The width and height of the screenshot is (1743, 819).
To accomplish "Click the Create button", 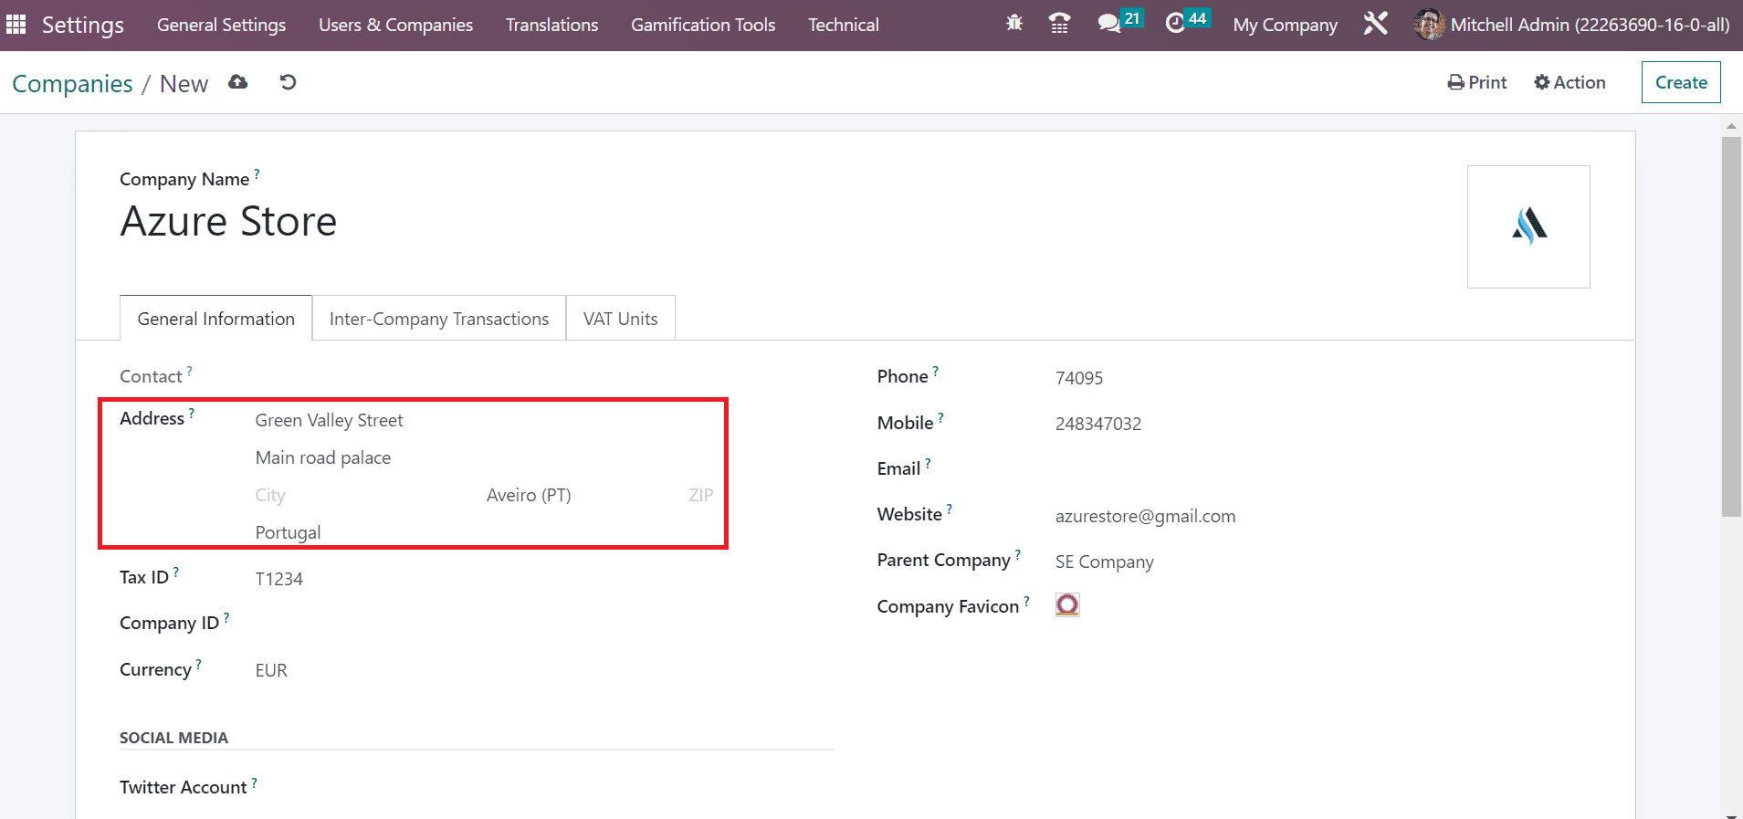I will 1681,82.
